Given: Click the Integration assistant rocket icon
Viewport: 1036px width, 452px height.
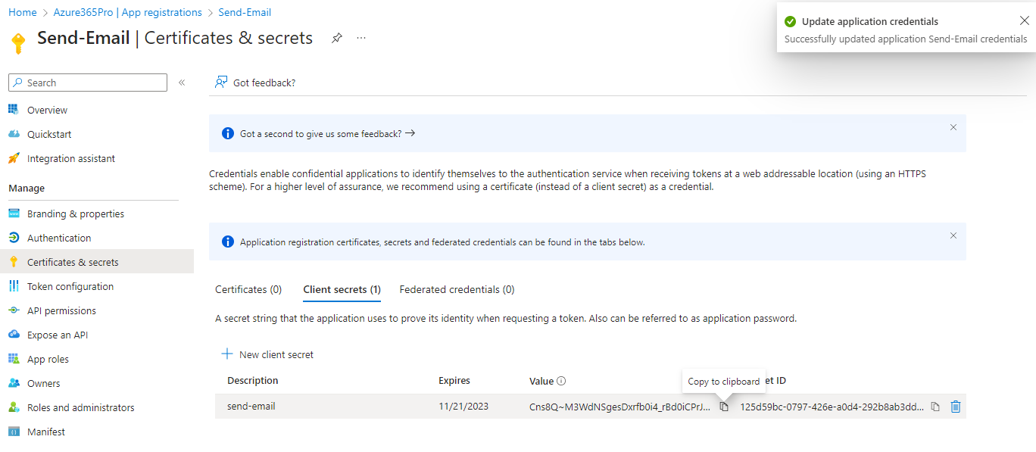Looking at the screenshot, I should (13, 158).
